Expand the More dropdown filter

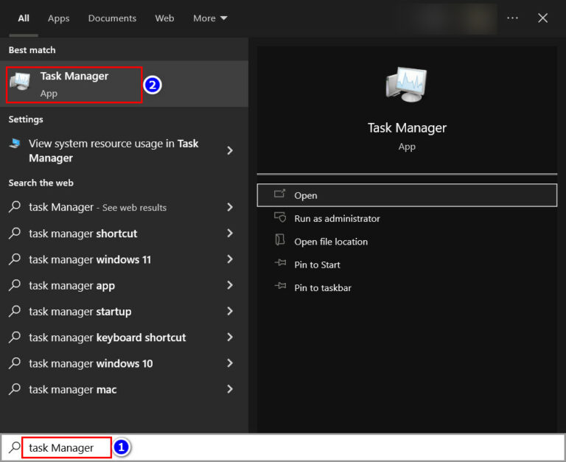pyautogui.click(x=210, y=18)
